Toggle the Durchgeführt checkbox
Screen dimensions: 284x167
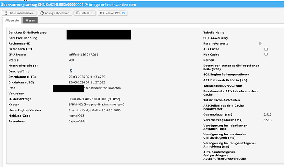click(71, 71)
